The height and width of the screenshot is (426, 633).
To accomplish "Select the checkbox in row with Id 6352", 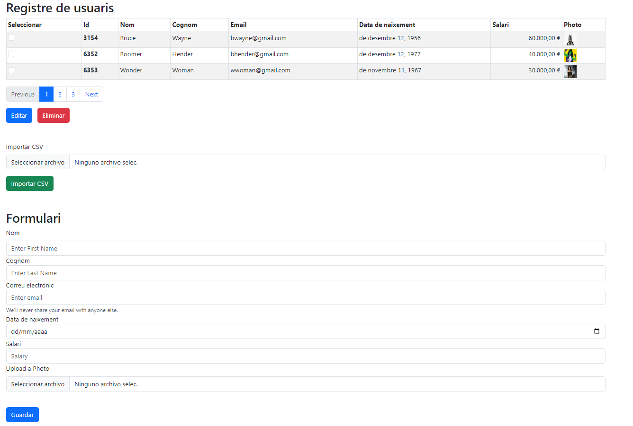I will pos(11,54).
